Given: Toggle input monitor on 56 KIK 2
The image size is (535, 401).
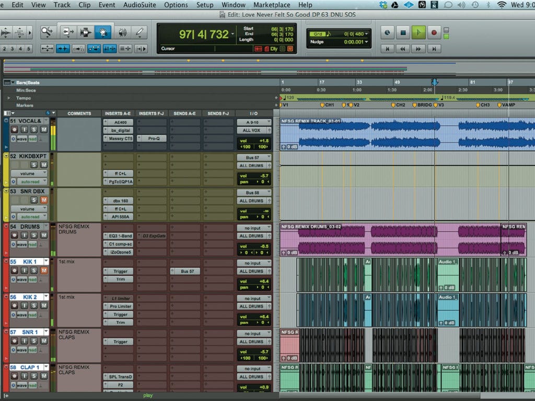Looking at the screenshot, I should [x=24, y=305].
